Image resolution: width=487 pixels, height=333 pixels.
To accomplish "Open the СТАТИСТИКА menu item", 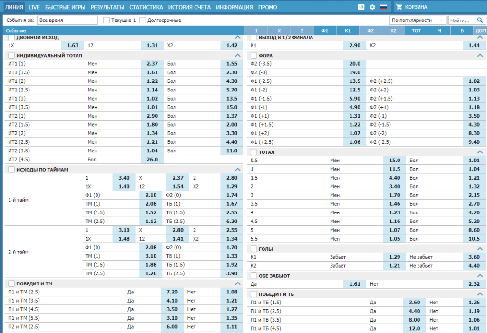I will click(x=146, y=7).
